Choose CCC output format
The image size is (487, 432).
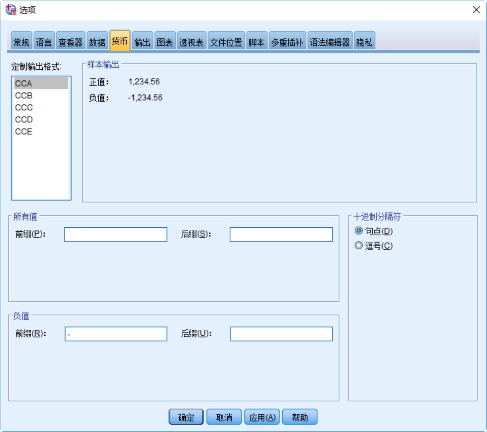point(41,107)
